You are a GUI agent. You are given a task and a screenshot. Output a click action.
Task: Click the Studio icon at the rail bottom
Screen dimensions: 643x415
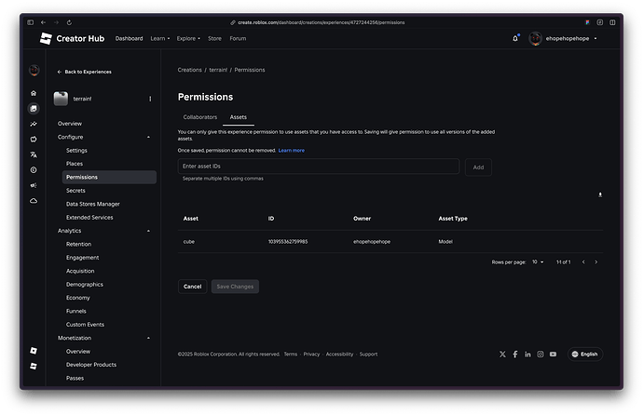pos(34,366)
